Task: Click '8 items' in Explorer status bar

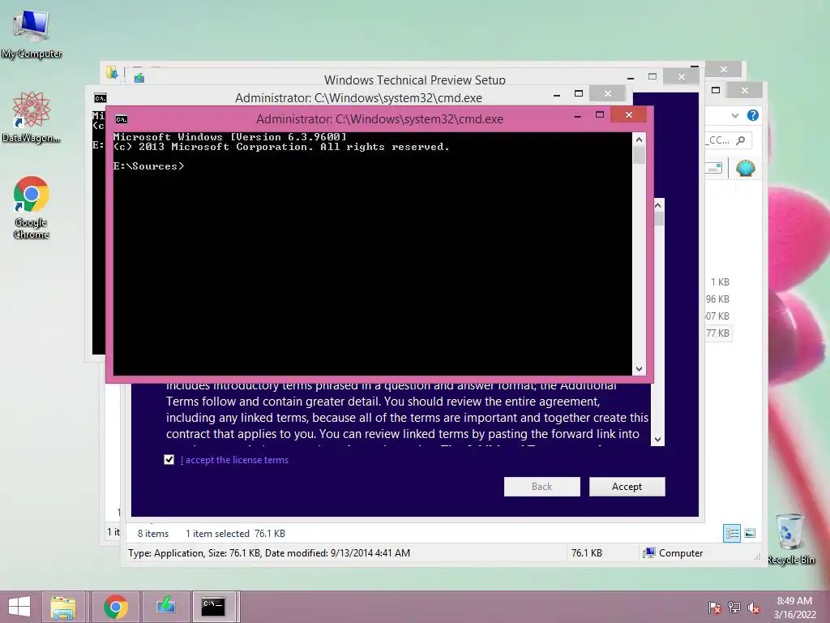Action: pyautogui.click(x=153, y=534)
